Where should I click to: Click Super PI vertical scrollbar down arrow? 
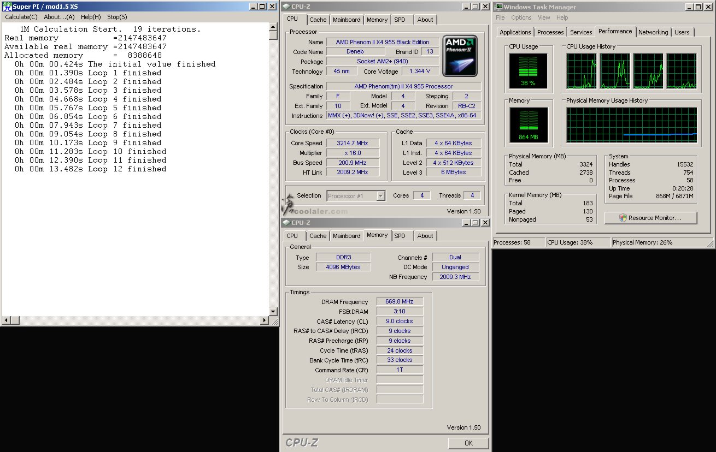tap(273, 312)
